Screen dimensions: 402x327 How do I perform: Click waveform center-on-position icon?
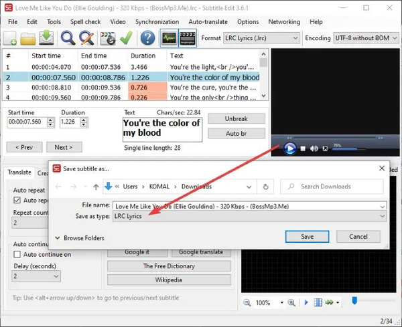(x=318, y=302)
